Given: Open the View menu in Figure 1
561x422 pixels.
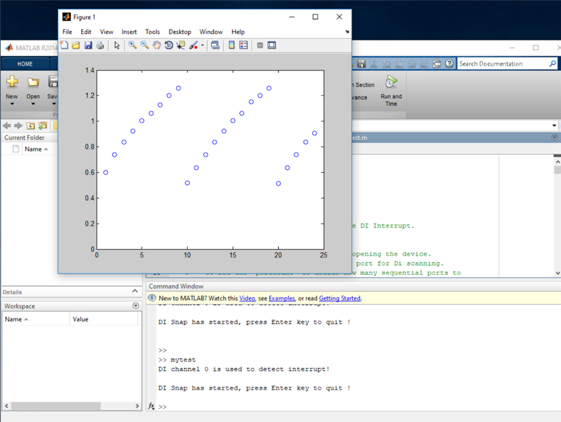Looking at the screenshot, I should coord(107,32).
